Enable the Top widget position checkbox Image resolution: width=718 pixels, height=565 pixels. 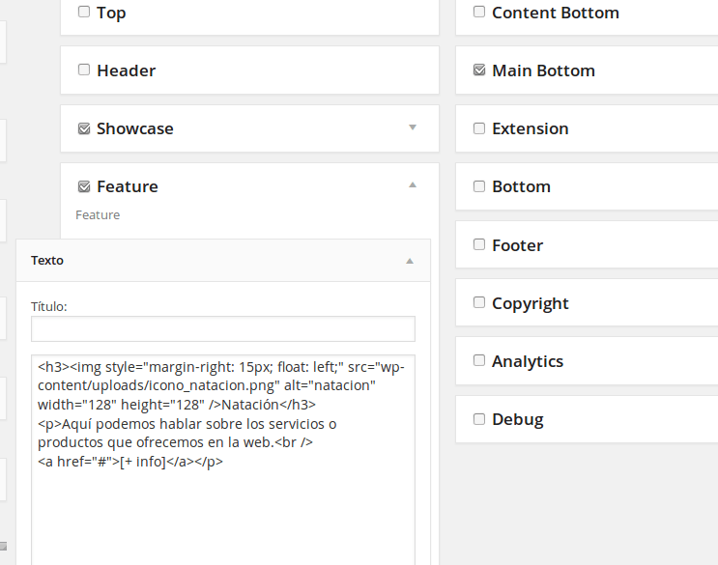coord(84,12)
